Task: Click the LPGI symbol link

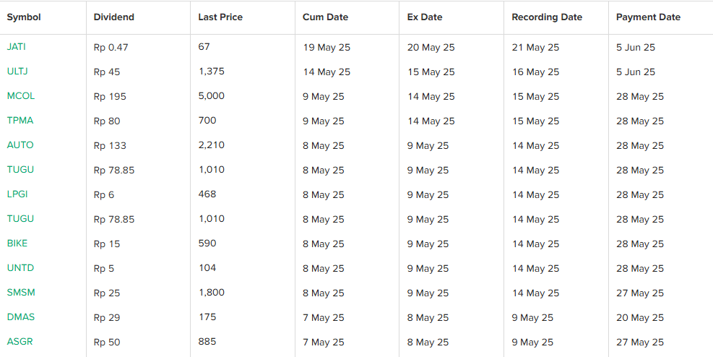Action: pos(18,194)
